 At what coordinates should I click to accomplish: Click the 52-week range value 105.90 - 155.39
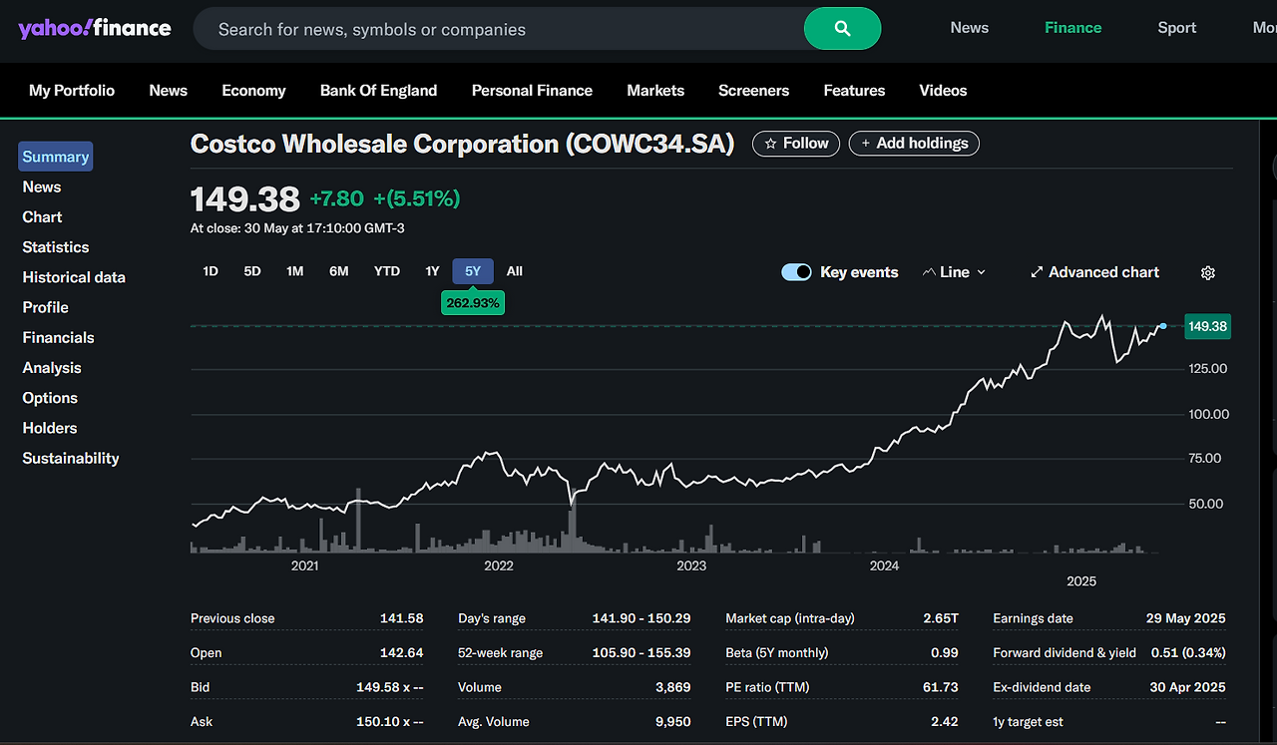(x=641, y=653)
